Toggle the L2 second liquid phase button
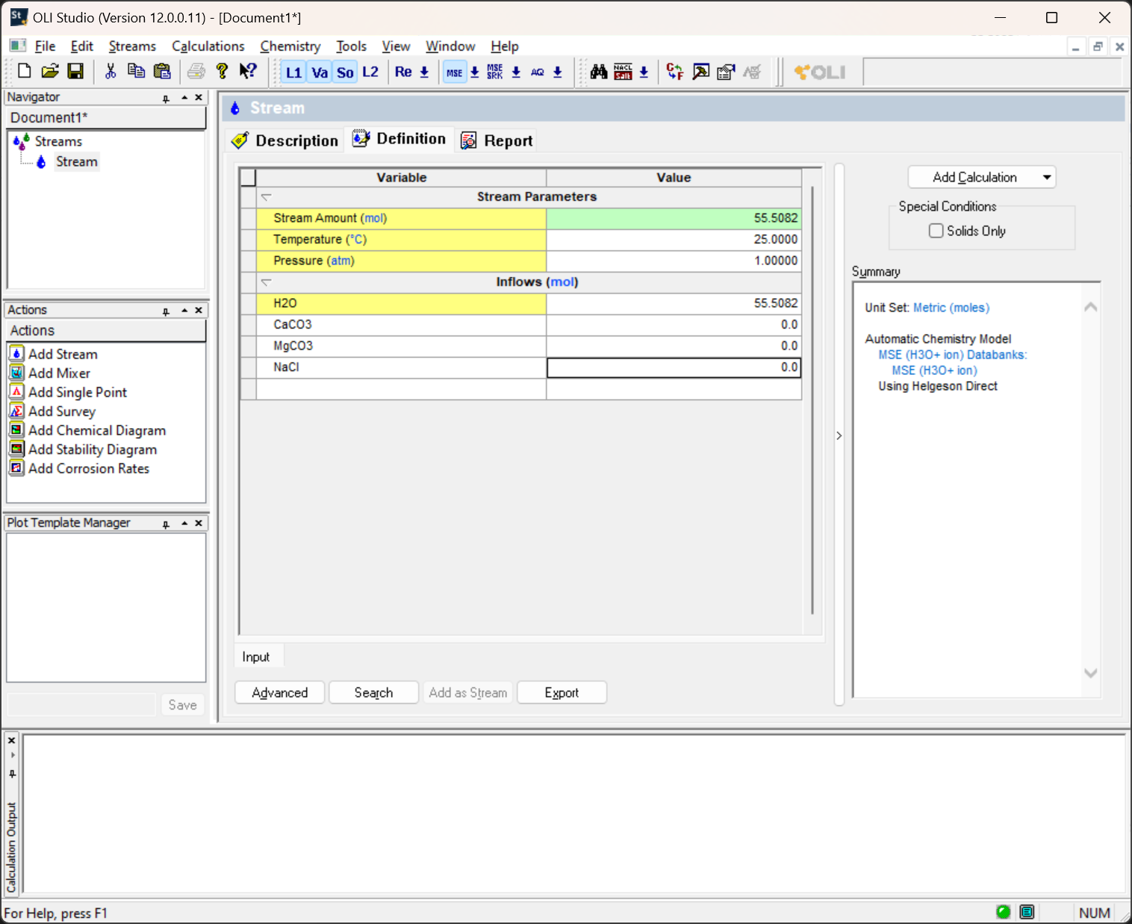 click(x=370, y=72)
